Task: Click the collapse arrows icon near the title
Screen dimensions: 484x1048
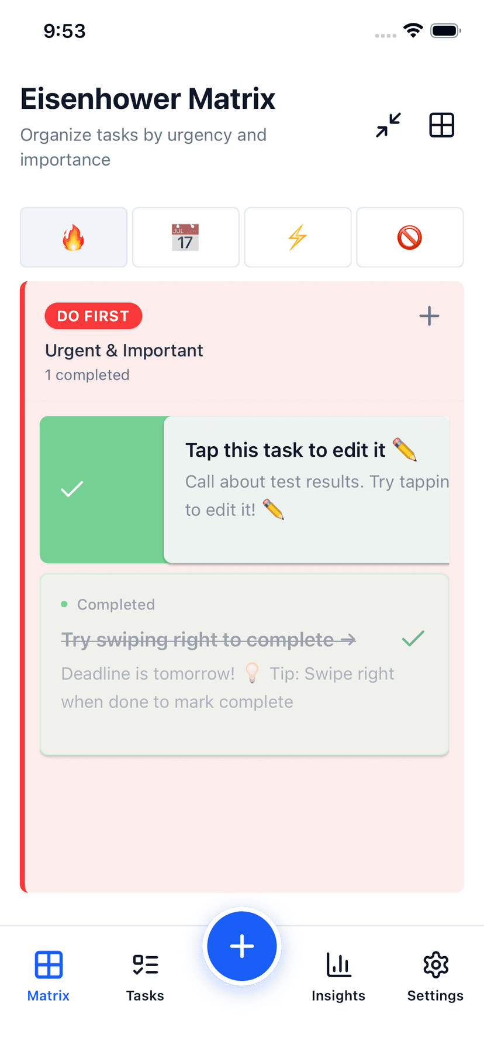Action: (x=388, y=125)
